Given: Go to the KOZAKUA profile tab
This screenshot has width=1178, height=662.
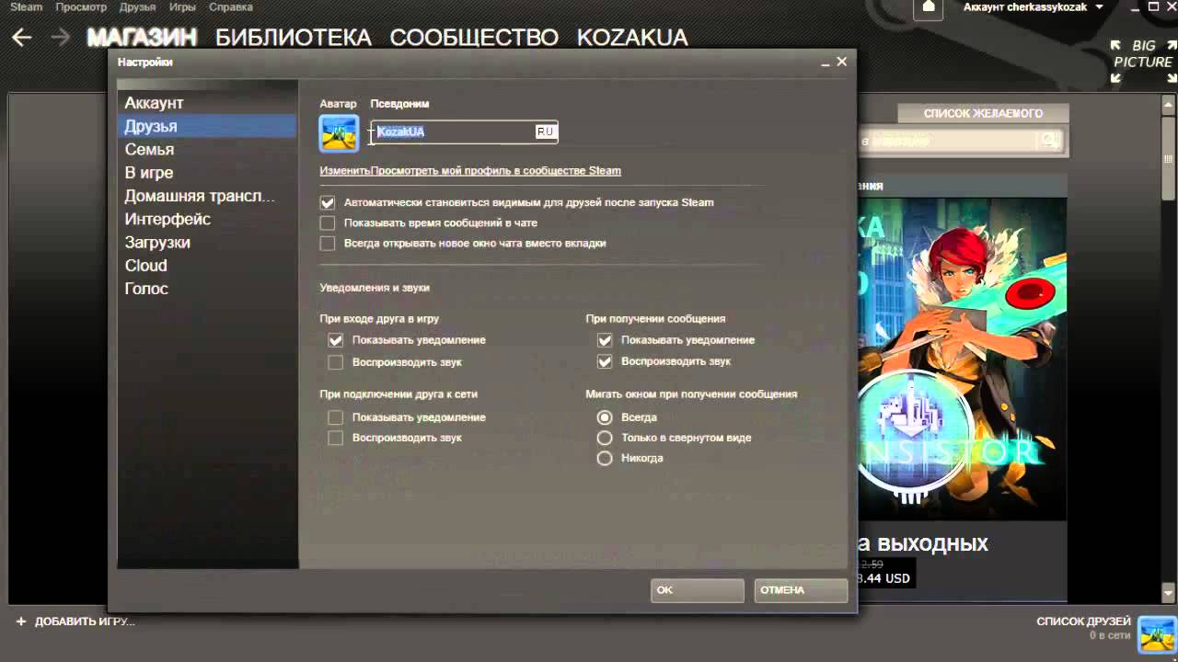Looking at the screenshot, I should [x=632, y=38].
